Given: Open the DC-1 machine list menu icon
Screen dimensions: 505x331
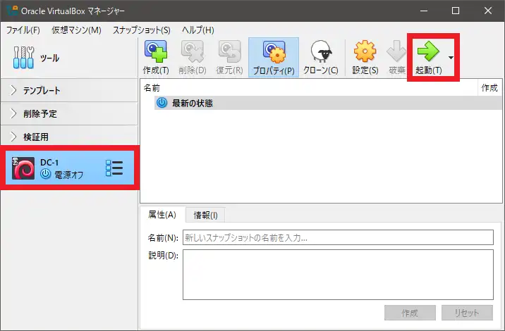Looking at the screenshot, I should [x=114, y=168].
